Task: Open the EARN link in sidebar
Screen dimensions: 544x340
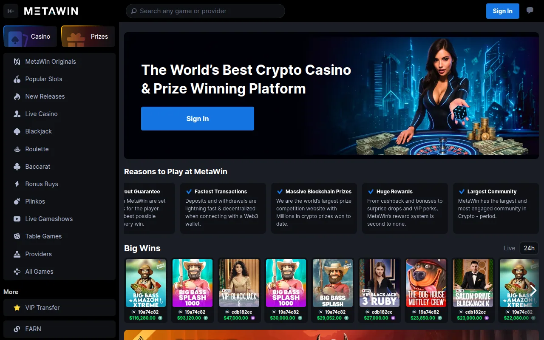Action: coord(59,329)
